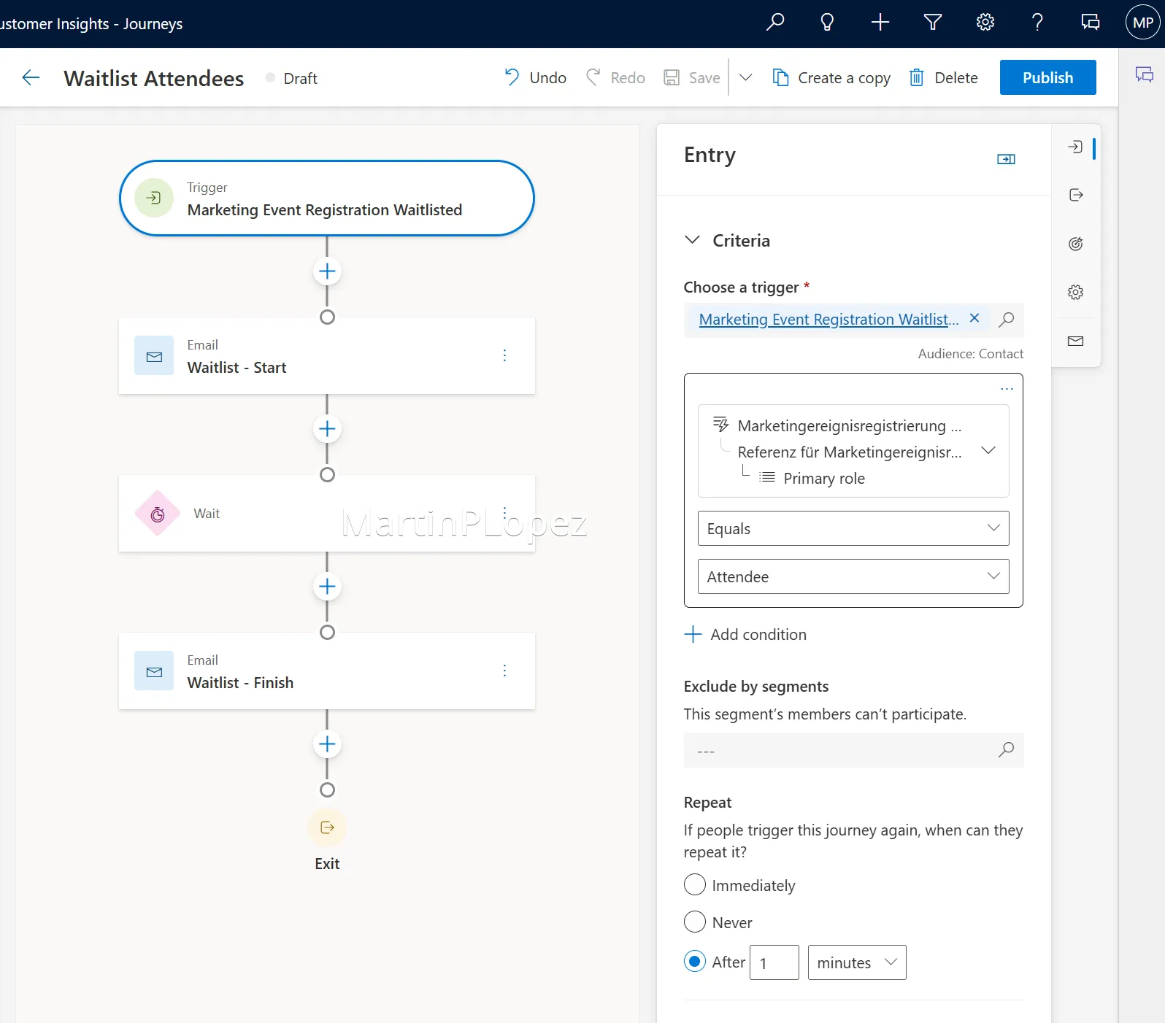The width and height of the screenshot is (1165, 1023).
Task: Open the email envelope icon in side rail
Action: coord(1076,341)
